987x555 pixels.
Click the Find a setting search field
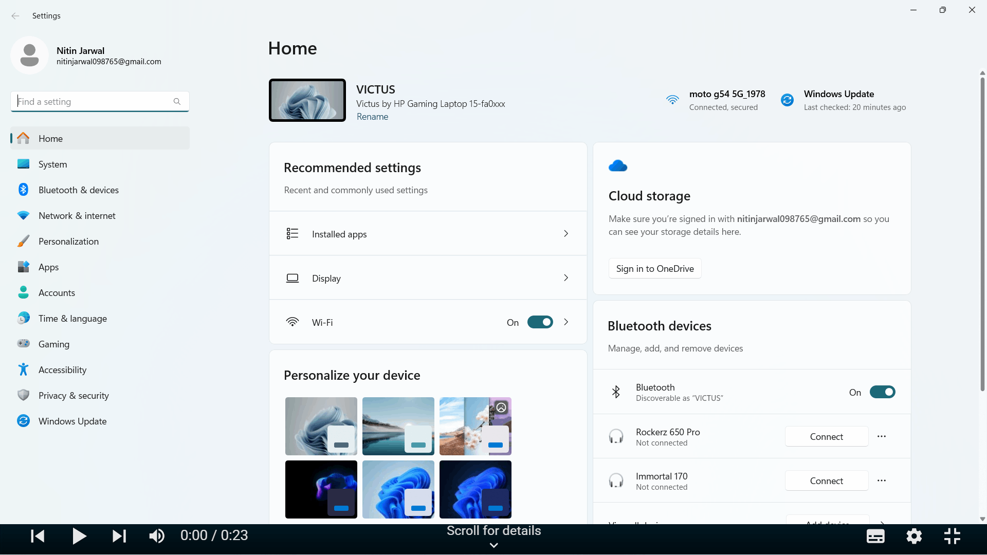[100, 101]
